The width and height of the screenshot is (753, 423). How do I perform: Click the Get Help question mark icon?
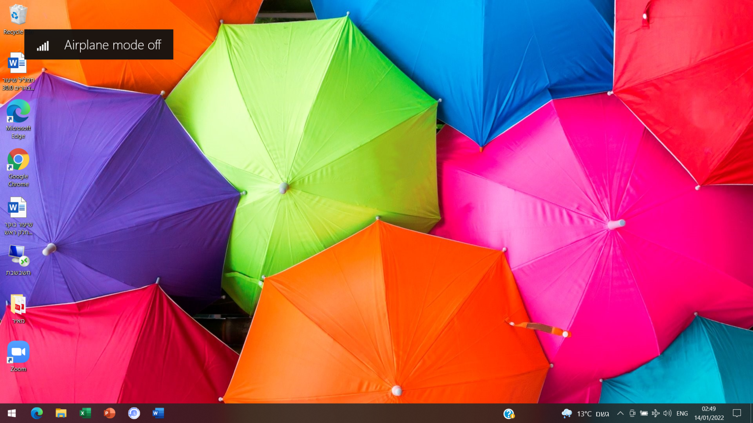coord(509,413)
